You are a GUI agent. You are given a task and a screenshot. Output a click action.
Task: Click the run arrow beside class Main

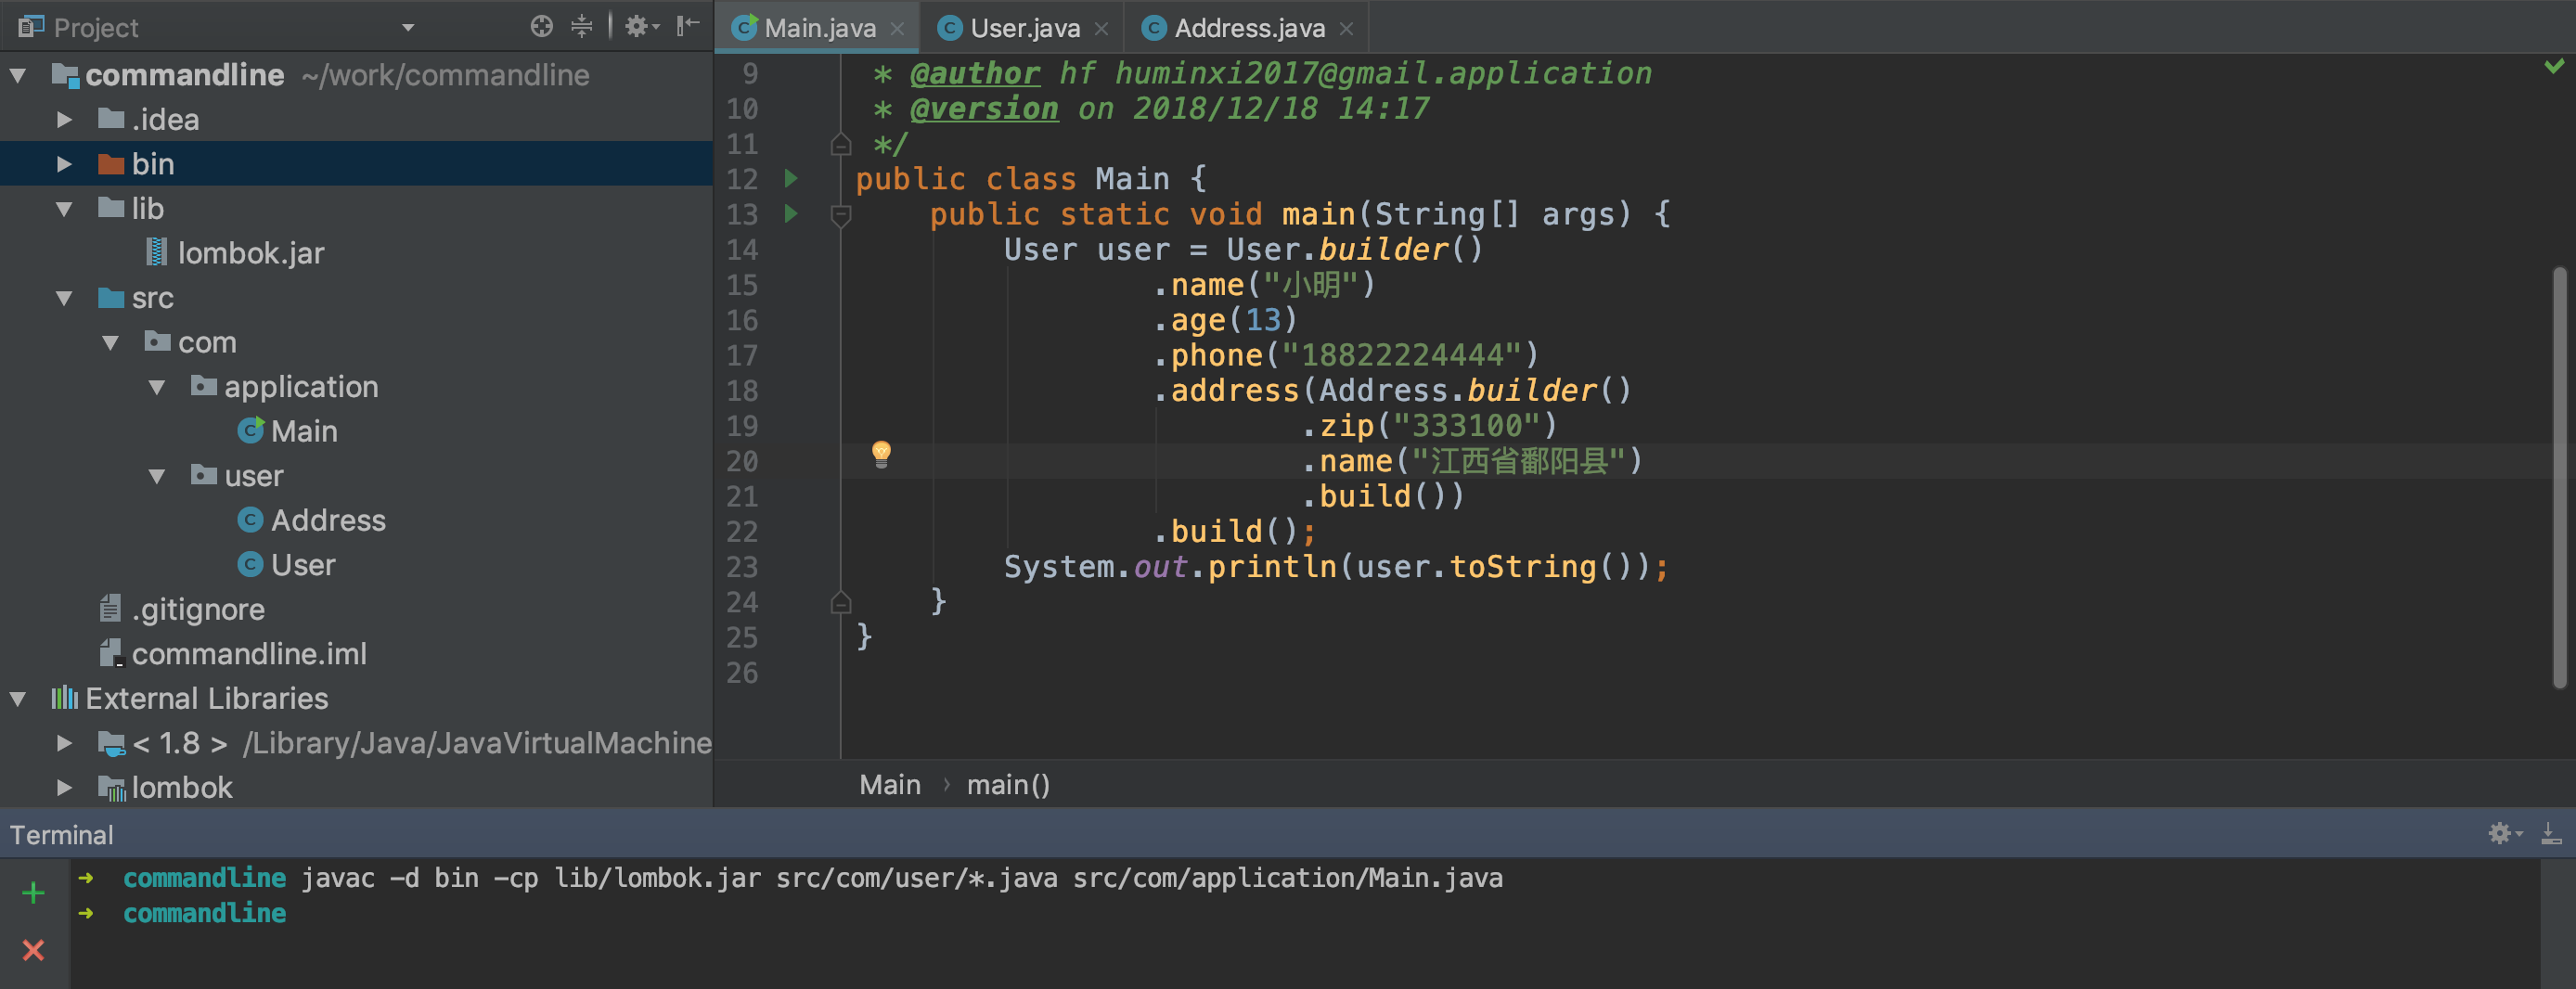[x=791, y=179]
